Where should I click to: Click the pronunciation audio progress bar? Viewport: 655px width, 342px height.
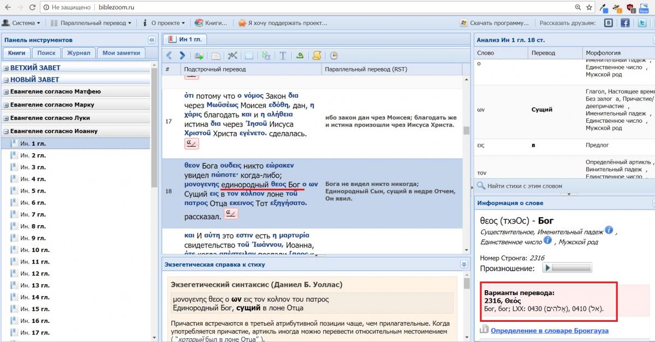572,268
